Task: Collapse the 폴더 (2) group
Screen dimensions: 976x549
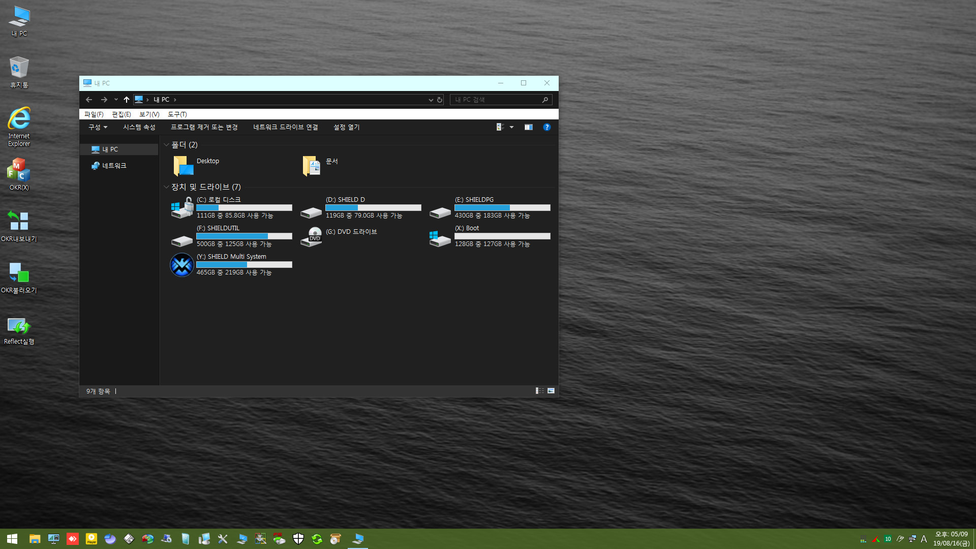Action: [x=166, y=145]
